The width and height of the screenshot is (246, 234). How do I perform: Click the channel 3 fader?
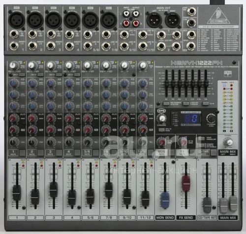pos(54,189)
